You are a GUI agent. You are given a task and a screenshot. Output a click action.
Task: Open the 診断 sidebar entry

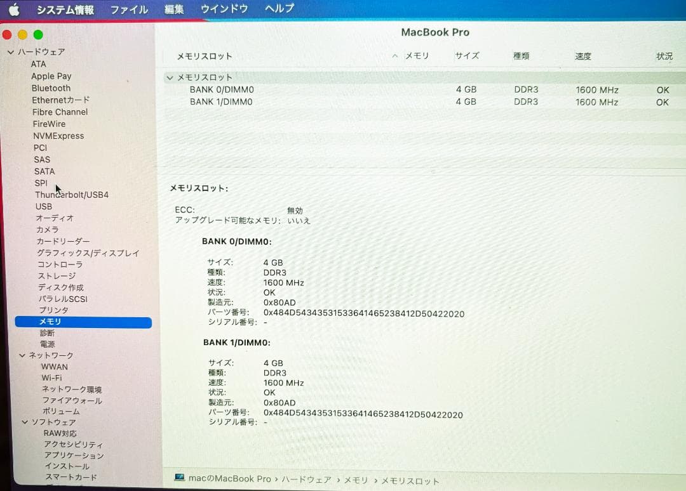pyautogui.click(x=47, y=332)
